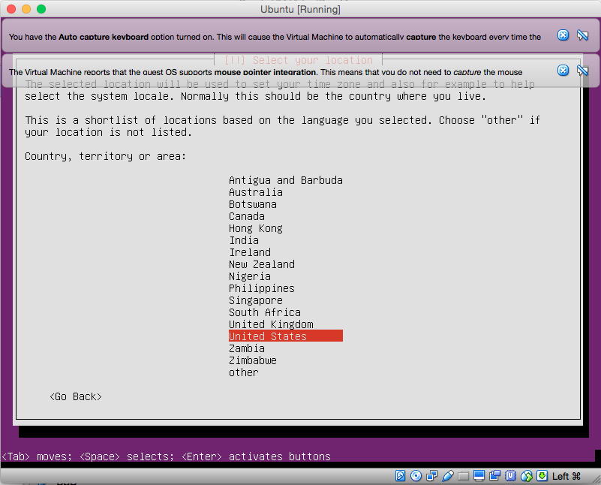Click the display monitor status icon
The height and width of the screenshot is (485, 601).
pyautogui.click(x=479, y=476)
